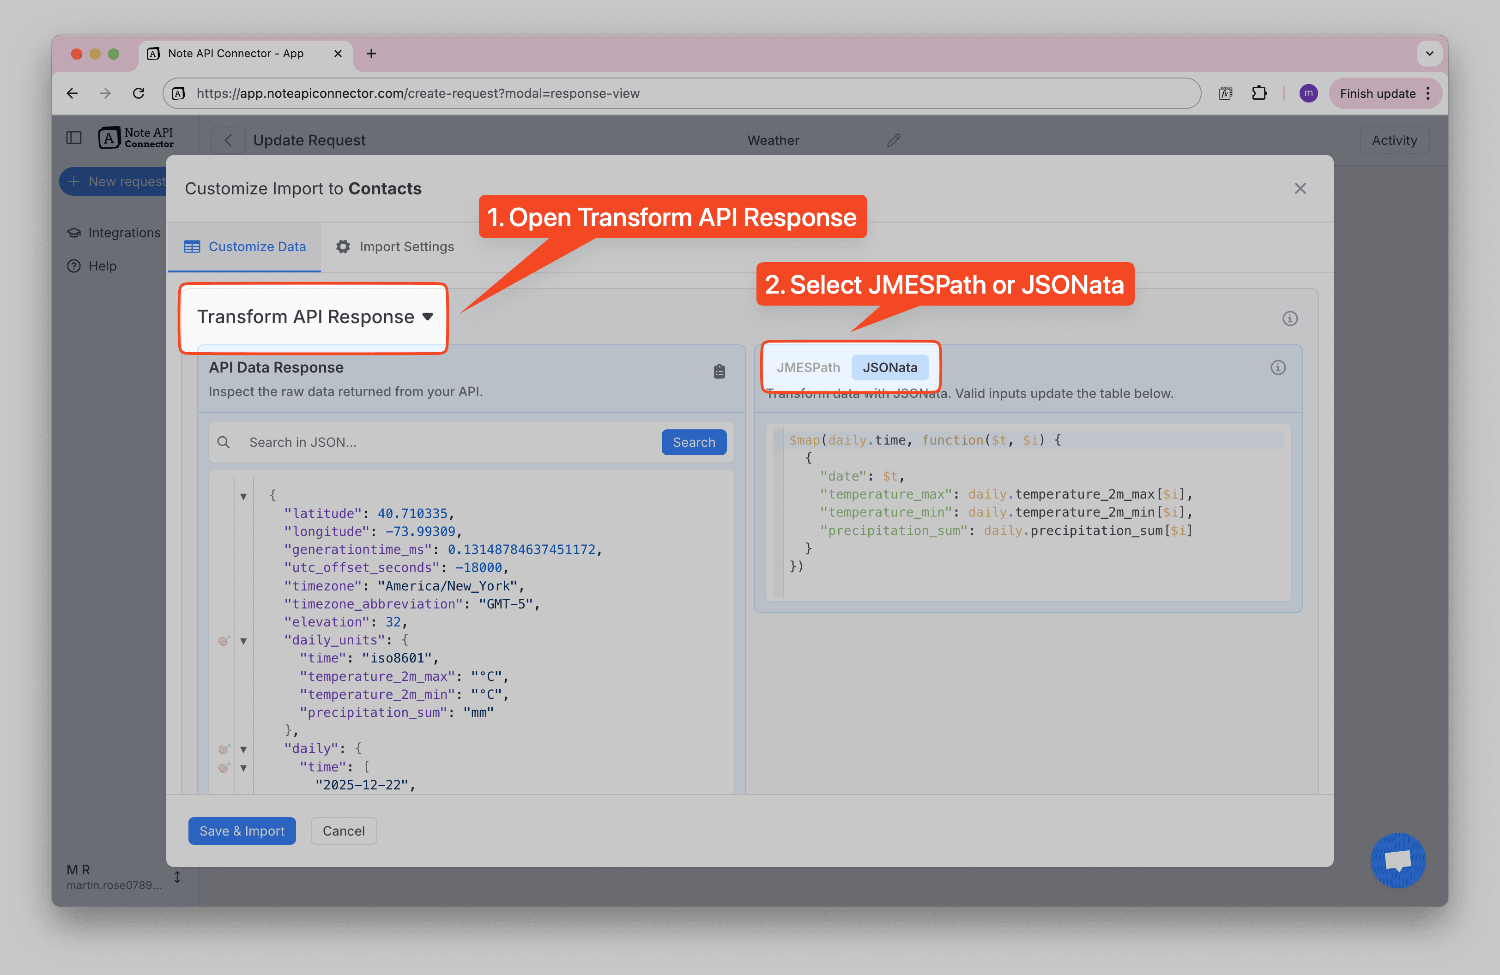The image size is (1500, 975).
Task: Click the Save & Import button
Action: pyautogui.click(x=242, y=831)
